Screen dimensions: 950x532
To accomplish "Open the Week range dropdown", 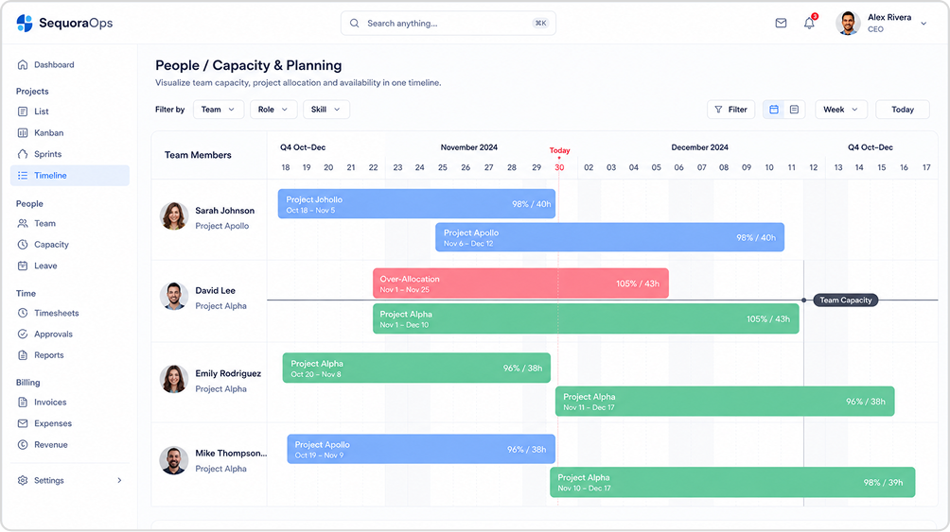I will pyautogui.click(x=841, y=110).
